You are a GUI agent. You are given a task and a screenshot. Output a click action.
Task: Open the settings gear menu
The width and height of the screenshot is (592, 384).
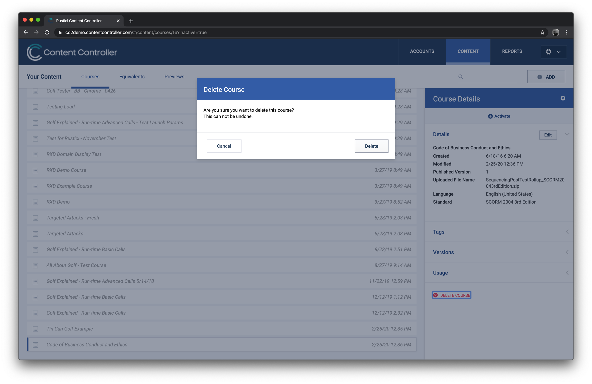(553, 52)
